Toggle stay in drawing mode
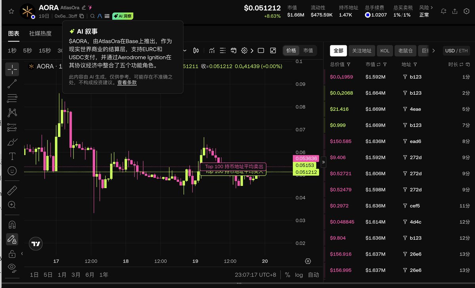Image resolution: width=475 pixels, height=288 pixels. point(12,239)
